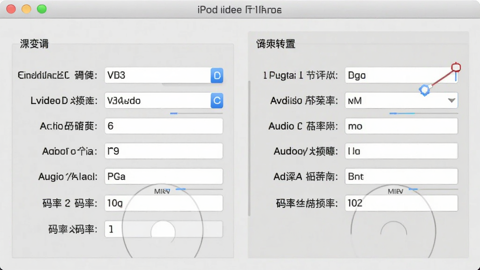Open the dropdown button beside V34udo field
The image size is (480, 270).
(x=217, y=100)
